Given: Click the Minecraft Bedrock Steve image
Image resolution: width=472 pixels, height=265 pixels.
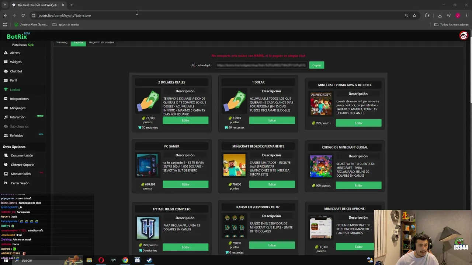Looking at the screenshot, I should [x=235, y=165].
